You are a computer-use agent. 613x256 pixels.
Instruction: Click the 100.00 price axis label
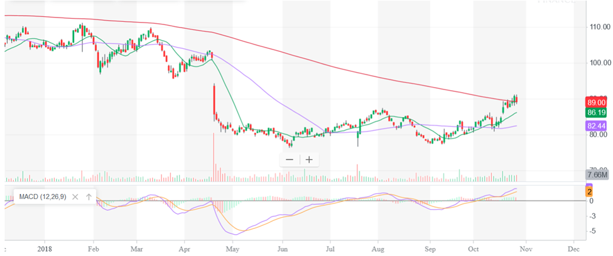[599, 63]
